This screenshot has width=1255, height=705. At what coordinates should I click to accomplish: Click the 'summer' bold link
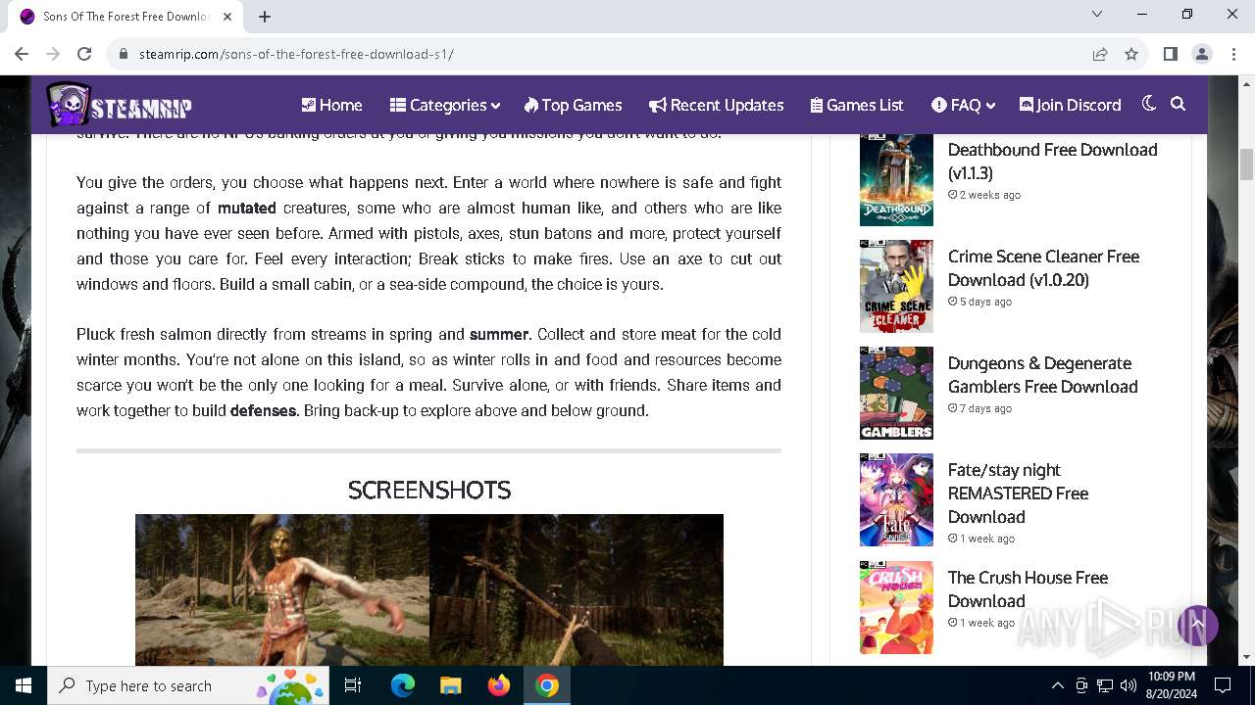pos(499,334)
